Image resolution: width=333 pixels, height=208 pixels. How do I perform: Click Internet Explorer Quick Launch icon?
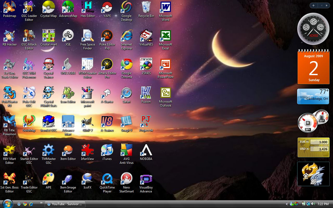click(x=31, y=204)
